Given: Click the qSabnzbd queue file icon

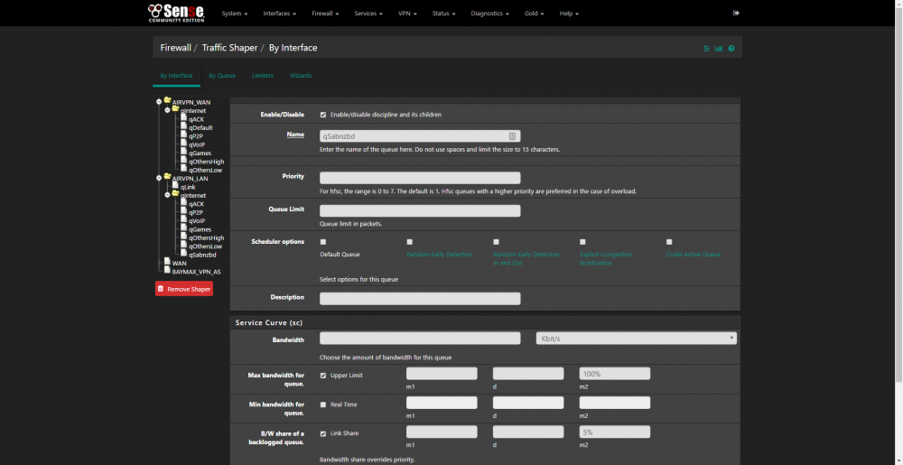Looking at the screenshot, I should click(183, 254).
